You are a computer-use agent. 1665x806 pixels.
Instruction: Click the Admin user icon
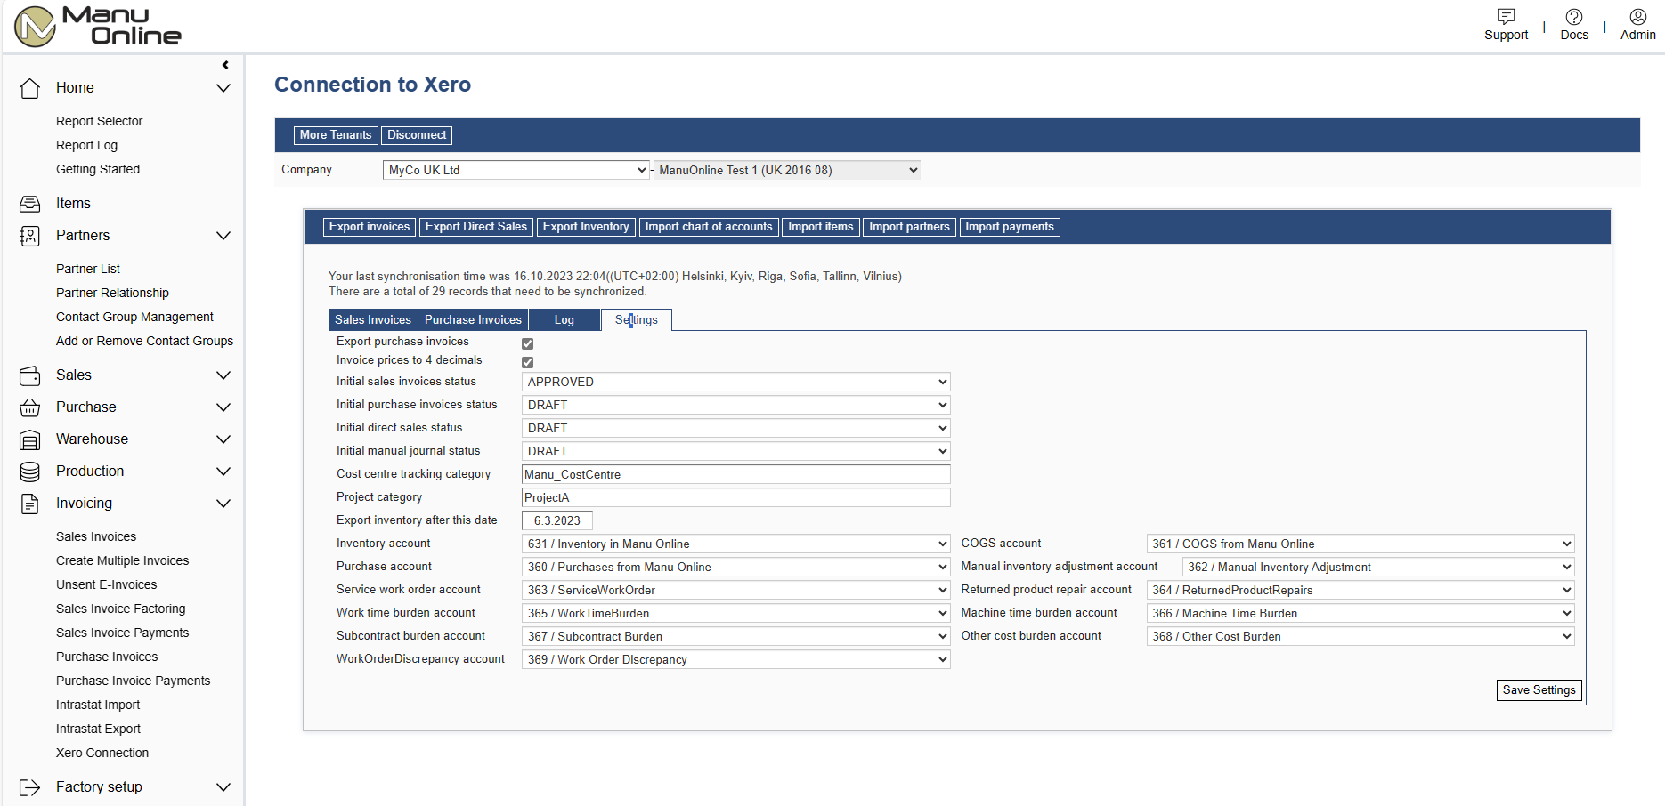tap(1637, 17)
